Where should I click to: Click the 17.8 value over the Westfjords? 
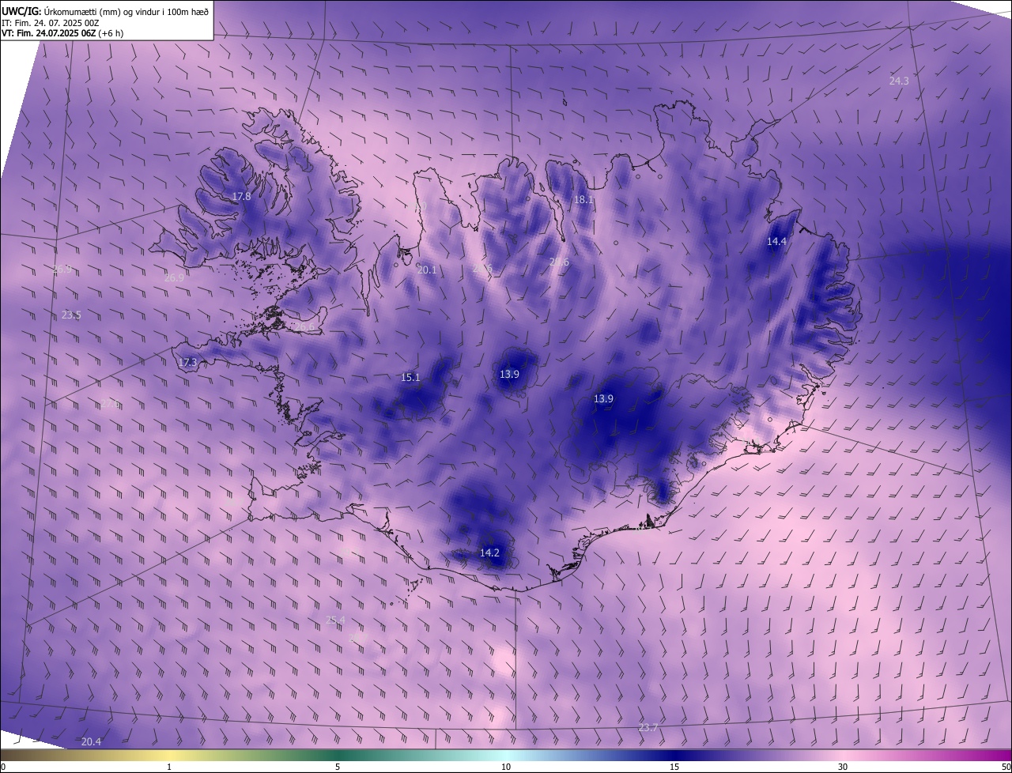point(241,196)
